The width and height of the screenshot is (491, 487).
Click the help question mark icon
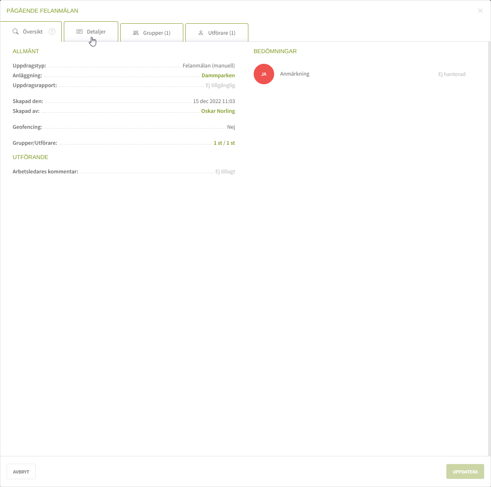coord(52,31)
